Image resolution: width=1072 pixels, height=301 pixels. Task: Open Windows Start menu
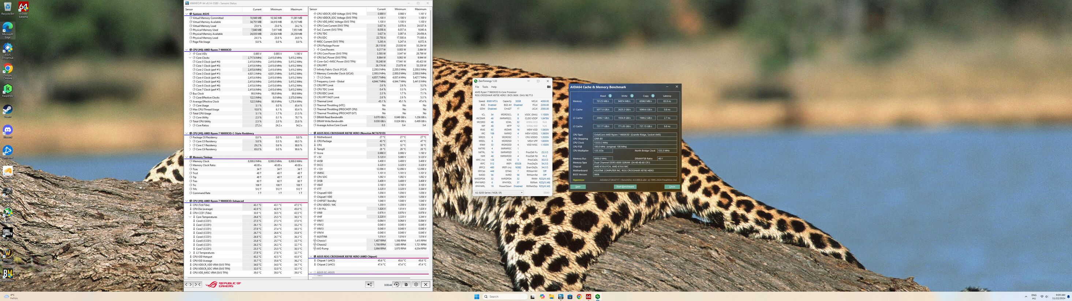pos(477,296)
